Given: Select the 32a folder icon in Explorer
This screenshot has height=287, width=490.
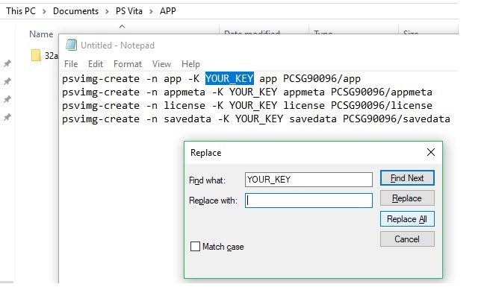Looking at the screenshot, I should coord(36,55).
